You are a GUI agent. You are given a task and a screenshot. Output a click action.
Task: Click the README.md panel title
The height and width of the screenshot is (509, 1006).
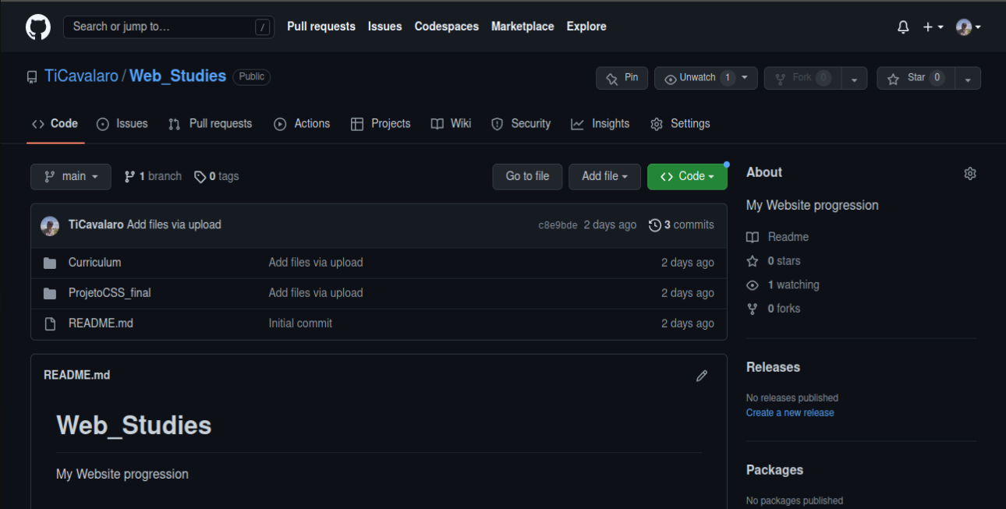pos(76,376)
